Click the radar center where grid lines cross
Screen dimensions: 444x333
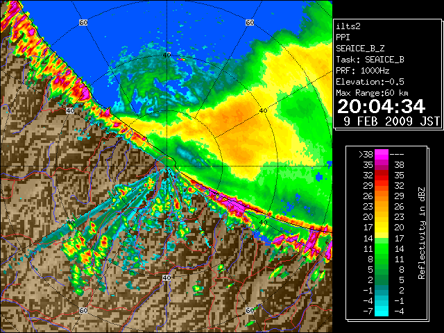click(167, 166)
